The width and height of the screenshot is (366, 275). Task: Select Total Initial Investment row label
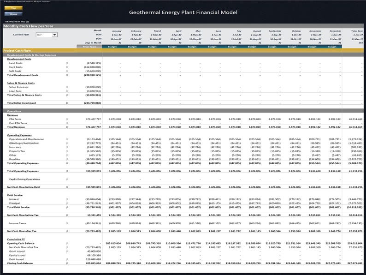click(22, 103)
